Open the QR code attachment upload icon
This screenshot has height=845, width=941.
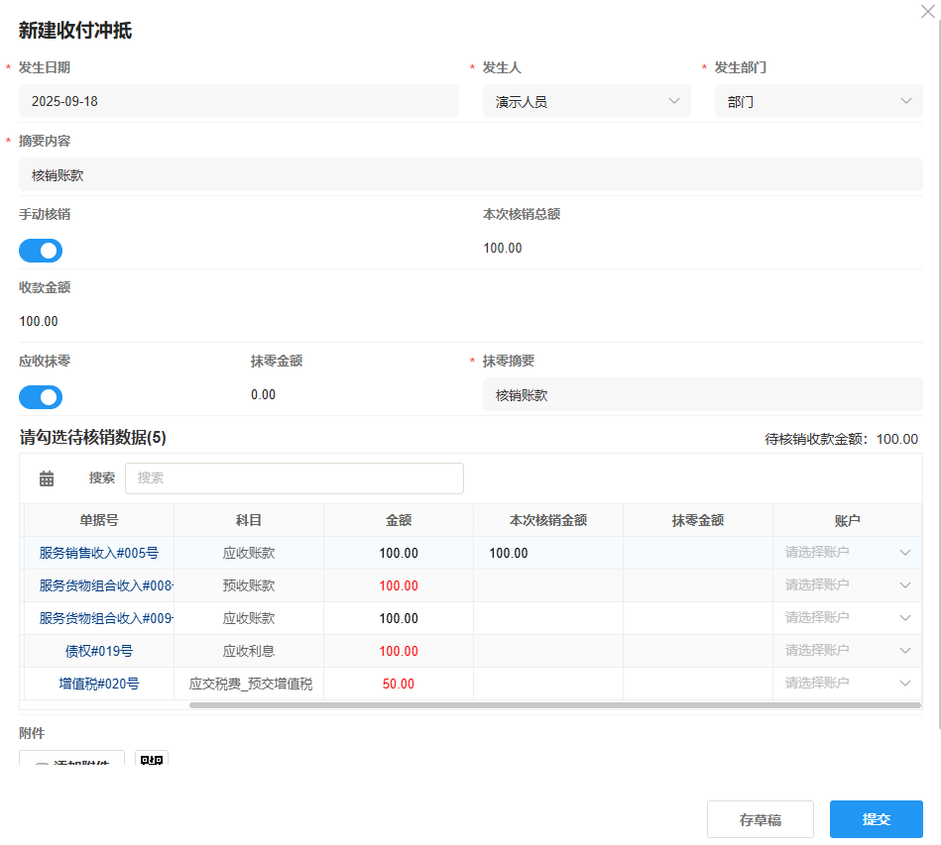click(151, 757)
